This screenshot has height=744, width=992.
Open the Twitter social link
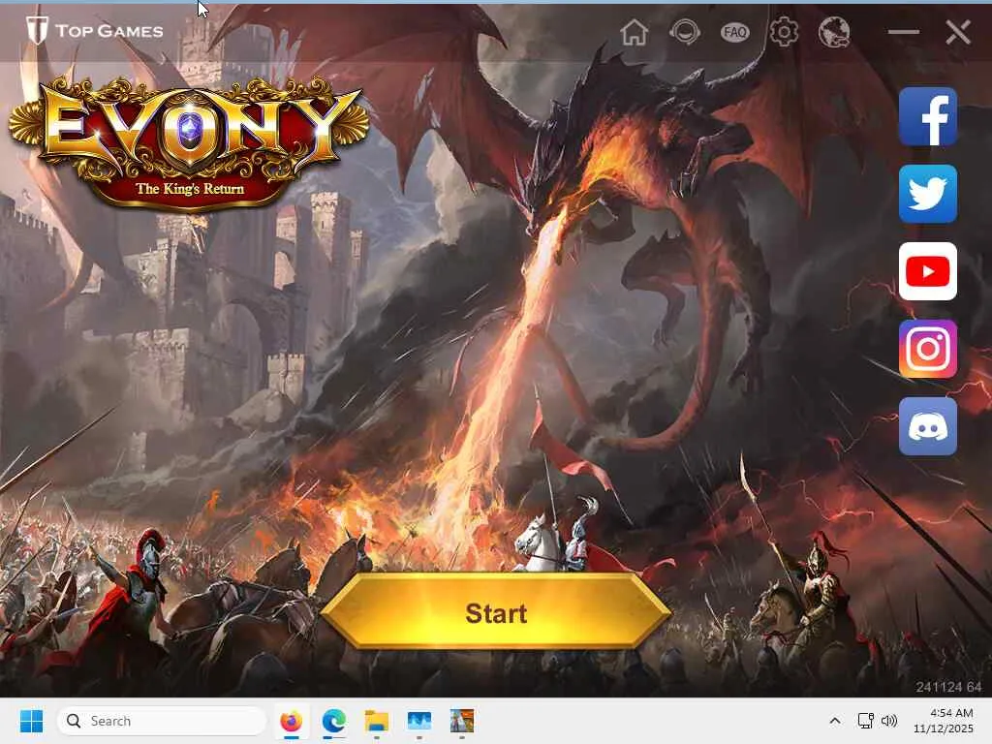tap(927, 194)
